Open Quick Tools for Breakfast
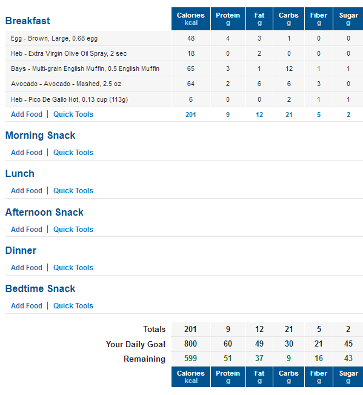 [x=73, y=115]
